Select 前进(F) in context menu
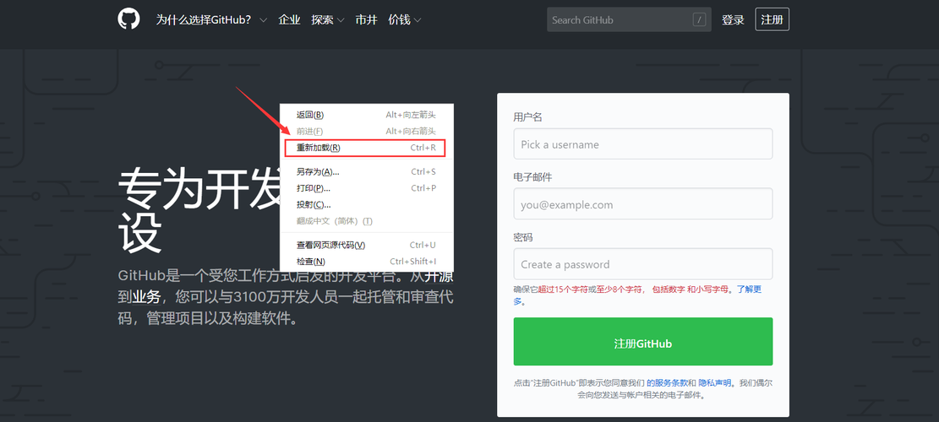The image size is (939, 422). tap(367, 131)
